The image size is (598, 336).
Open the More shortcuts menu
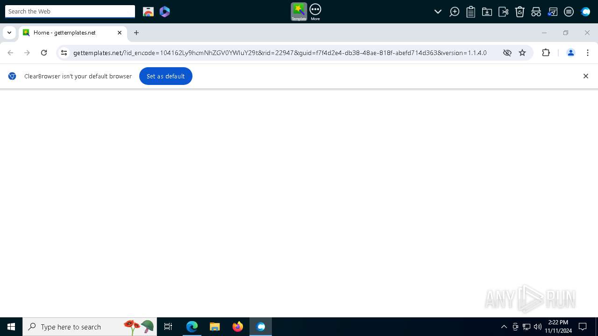(x=315, y=12)
